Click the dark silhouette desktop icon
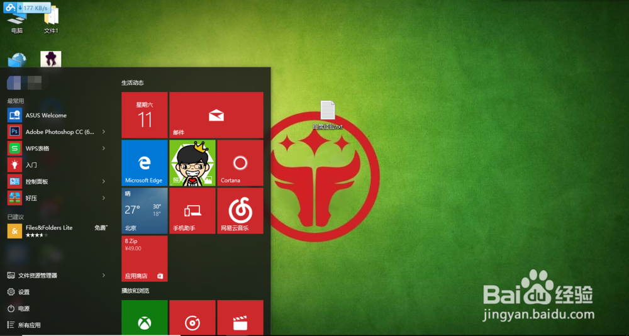 [51, 59]
